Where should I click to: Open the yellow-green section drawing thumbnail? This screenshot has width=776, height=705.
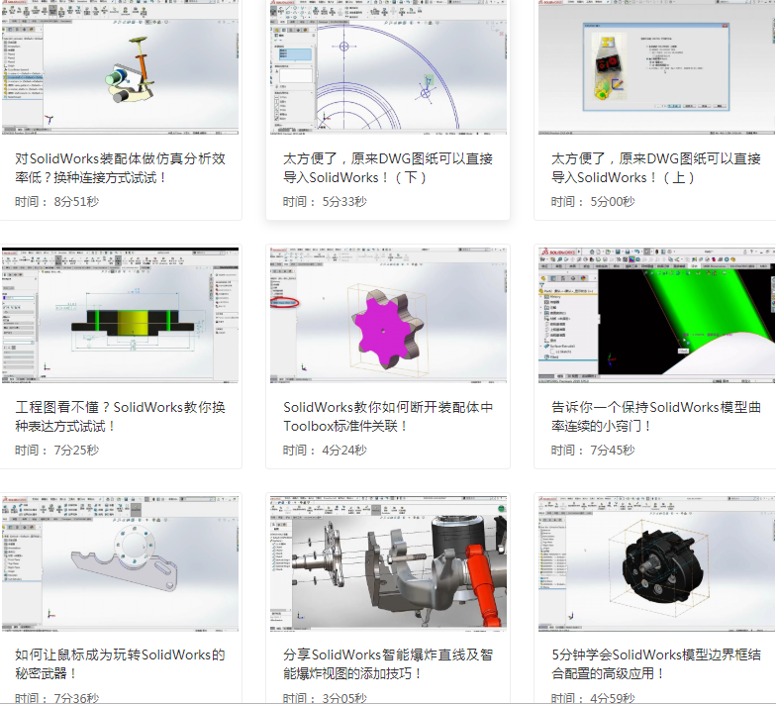(120, 315)
